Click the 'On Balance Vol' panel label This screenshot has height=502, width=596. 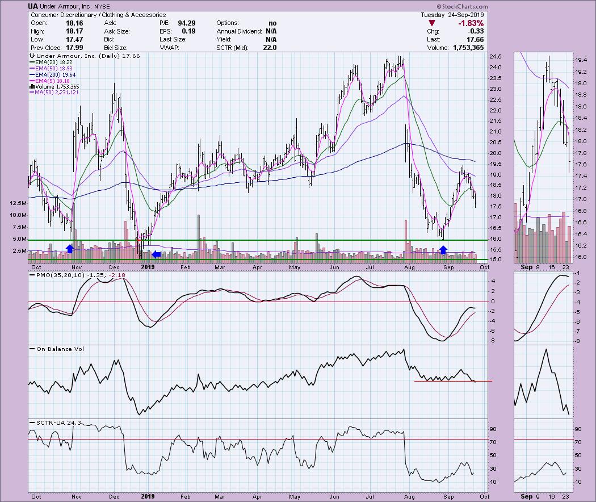60,349
